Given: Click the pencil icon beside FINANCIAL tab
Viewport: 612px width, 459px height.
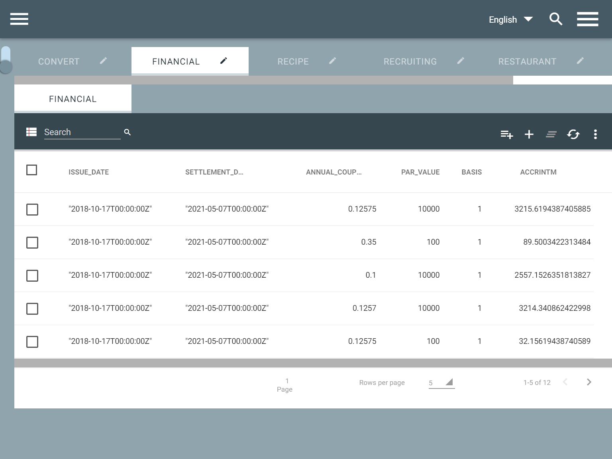Looking at the screenshot, I should [224, 61].
